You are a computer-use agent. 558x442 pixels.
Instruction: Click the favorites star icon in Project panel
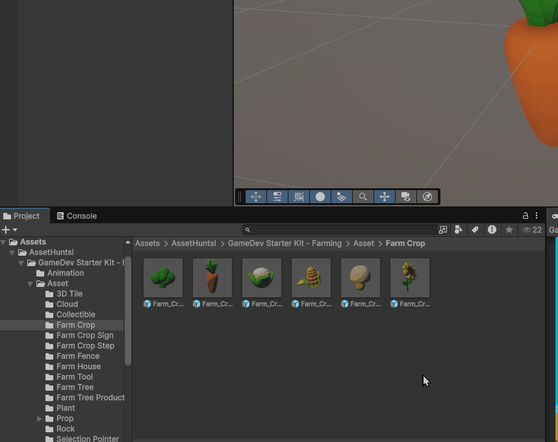(x=509, y=230)
